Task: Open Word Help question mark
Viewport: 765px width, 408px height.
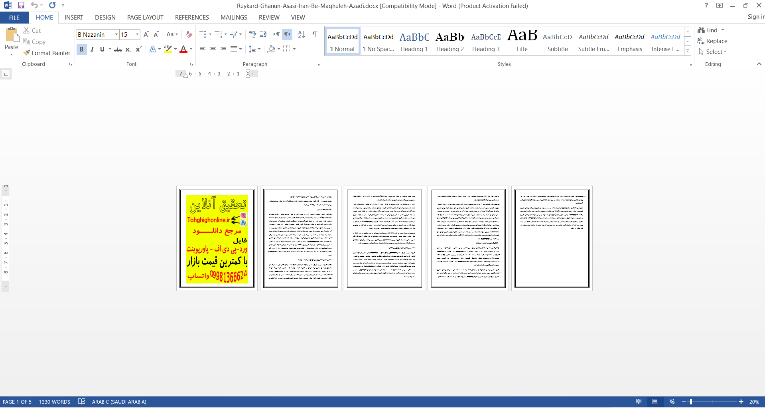Action: [706, 5]
